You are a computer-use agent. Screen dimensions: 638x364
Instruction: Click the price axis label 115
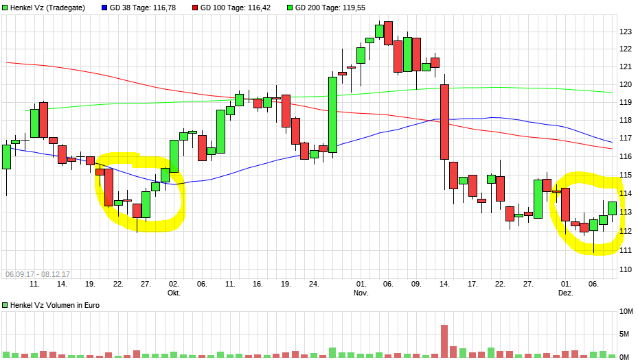click(626, 175)
